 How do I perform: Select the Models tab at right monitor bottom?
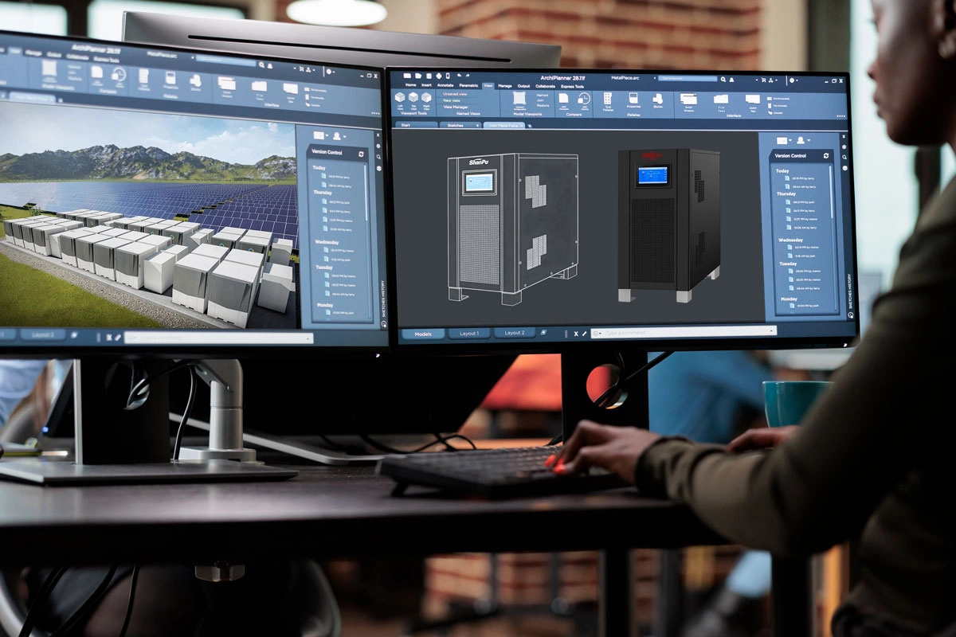(x=423, y=334)
